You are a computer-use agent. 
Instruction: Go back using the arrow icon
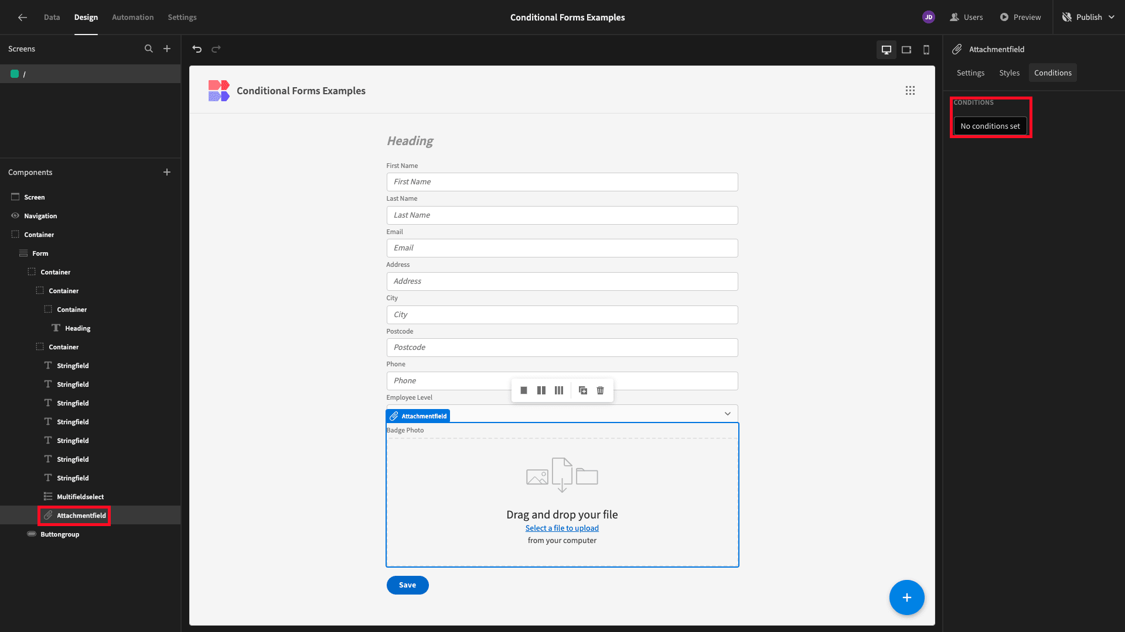[x=22, y=17]
